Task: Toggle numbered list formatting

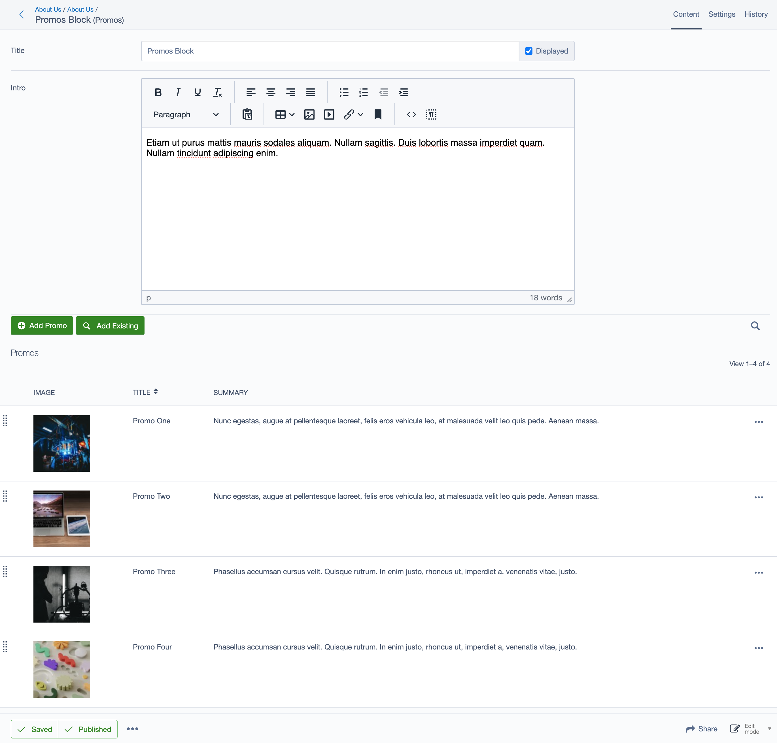Action: click(x=363, y=92)
